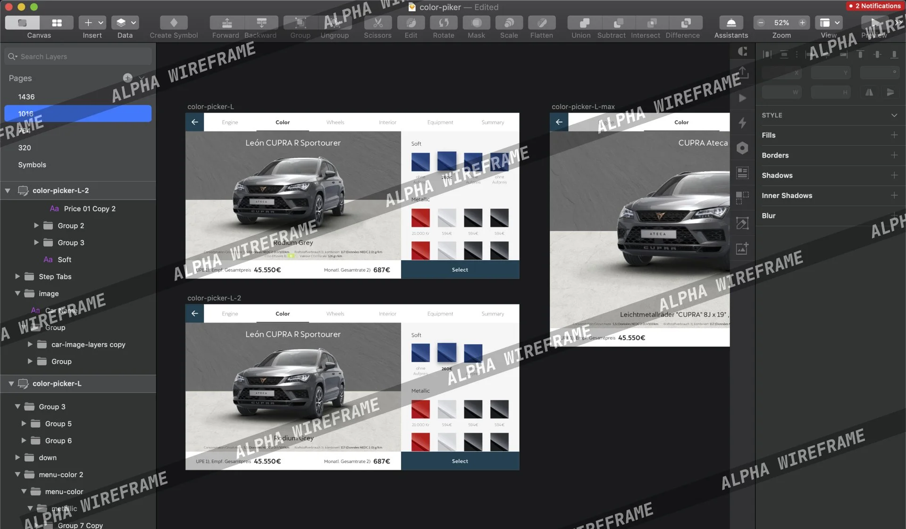
Task: Click the Union boolean operation icon
Action: click(x=584, y=23)
